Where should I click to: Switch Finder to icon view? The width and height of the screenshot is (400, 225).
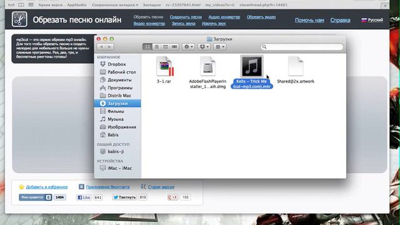[147, 47]
